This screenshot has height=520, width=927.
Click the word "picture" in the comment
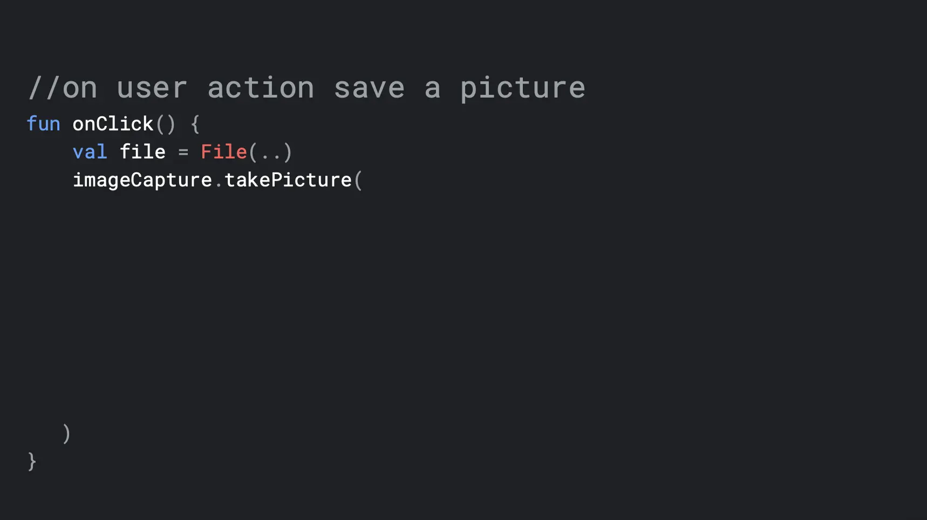[522, 88]
